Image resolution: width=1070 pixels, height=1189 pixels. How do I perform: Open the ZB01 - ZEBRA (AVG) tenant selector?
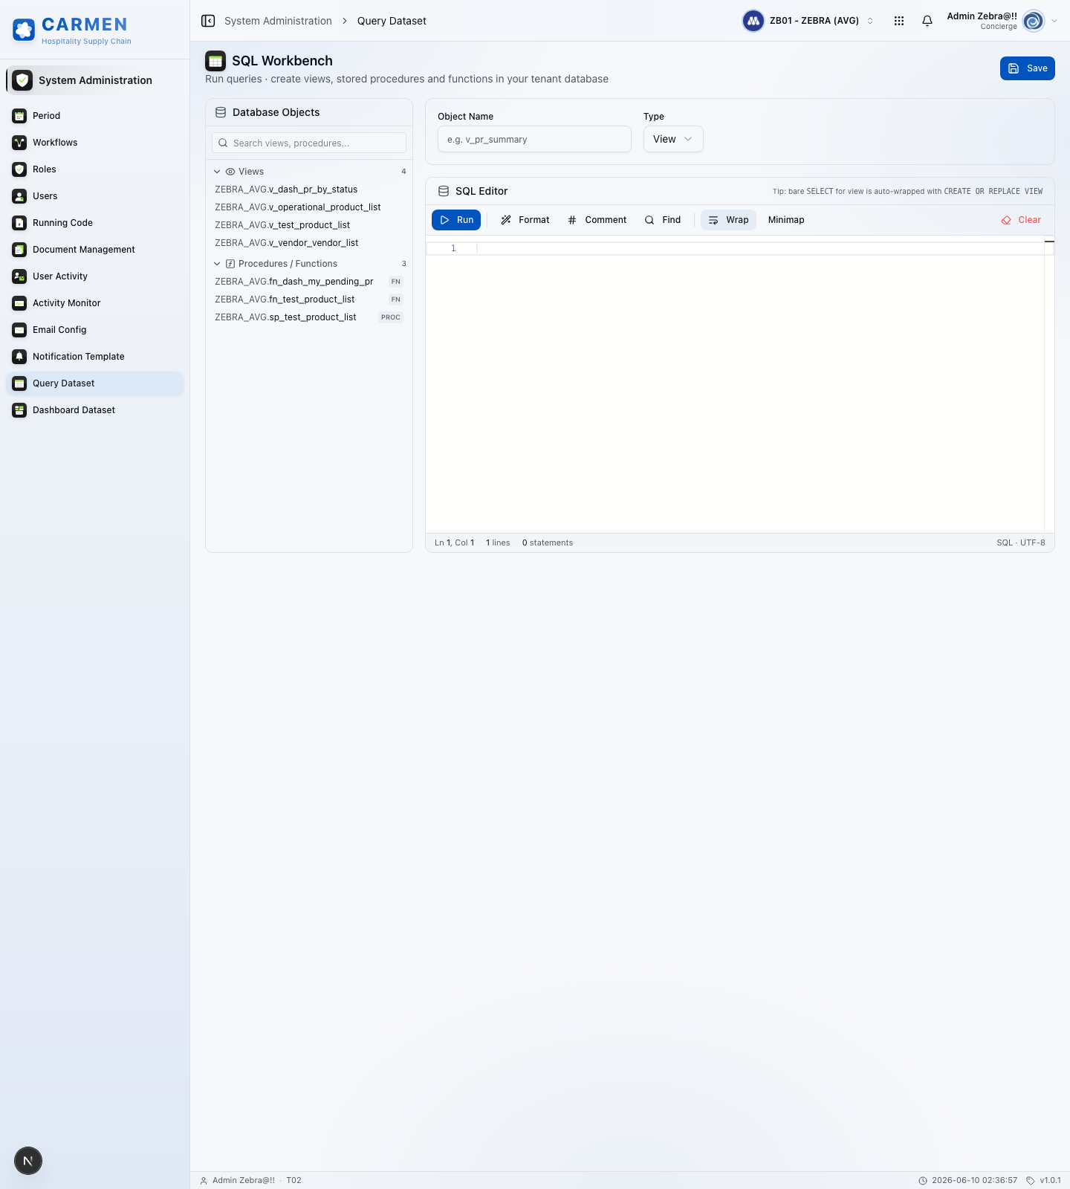(808, 21)
